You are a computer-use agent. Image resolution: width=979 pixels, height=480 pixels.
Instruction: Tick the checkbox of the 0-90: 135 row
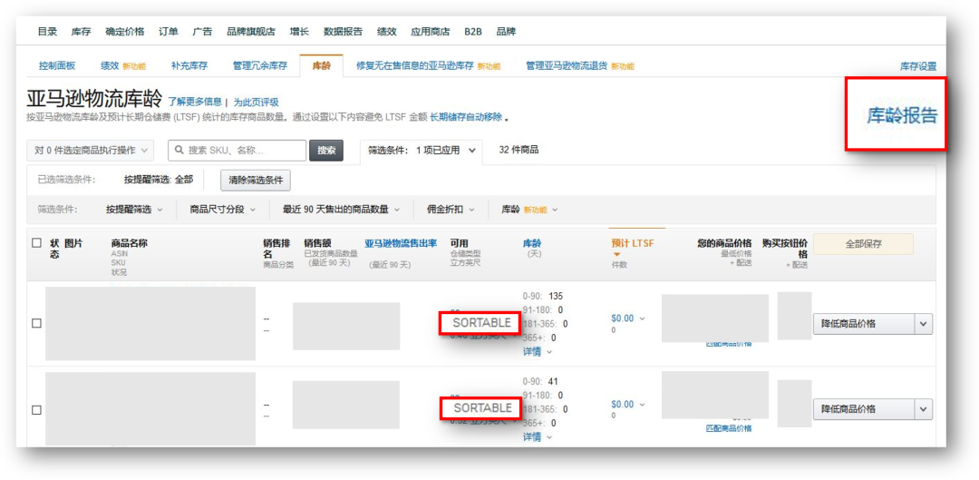pos(36,323)
